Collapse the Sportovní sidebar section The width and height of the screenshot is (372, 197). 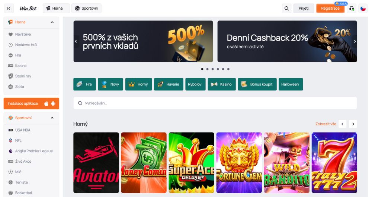pyautogui.click(x=52, y=118)
